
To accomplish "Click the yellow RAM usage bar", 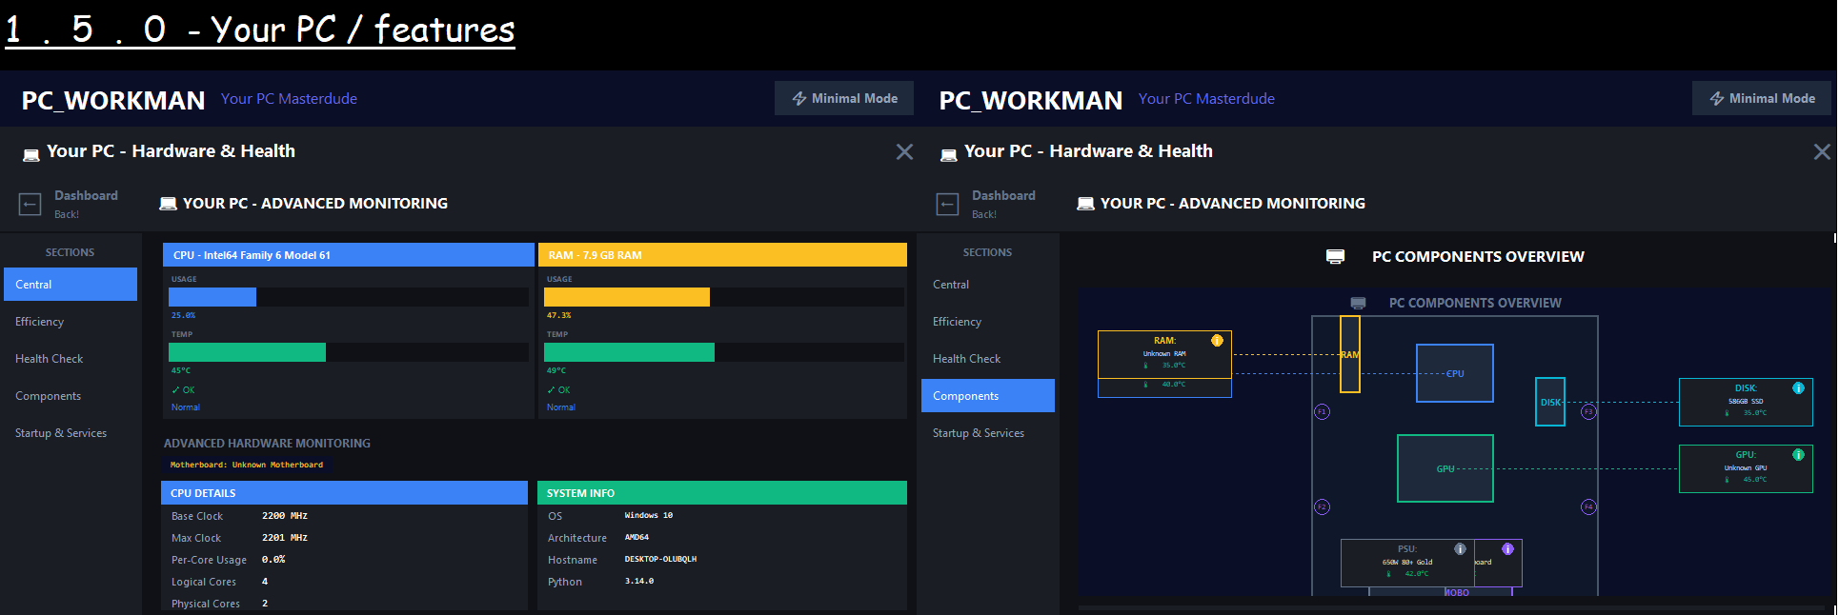I will pyautogui.click(x=626, y=297).
